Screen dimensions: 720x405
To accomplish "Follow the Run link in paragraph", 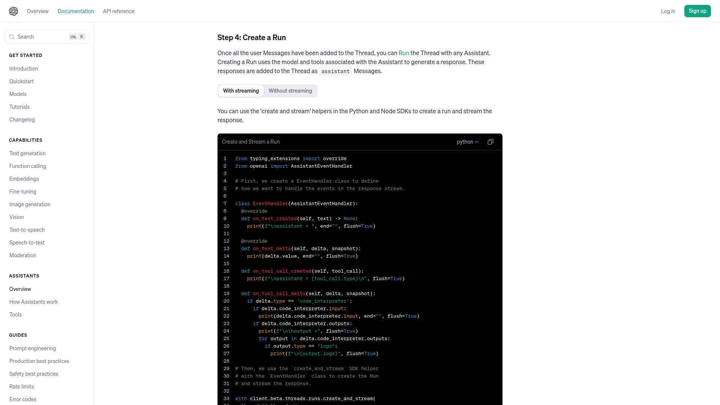I will click(403, 53).
